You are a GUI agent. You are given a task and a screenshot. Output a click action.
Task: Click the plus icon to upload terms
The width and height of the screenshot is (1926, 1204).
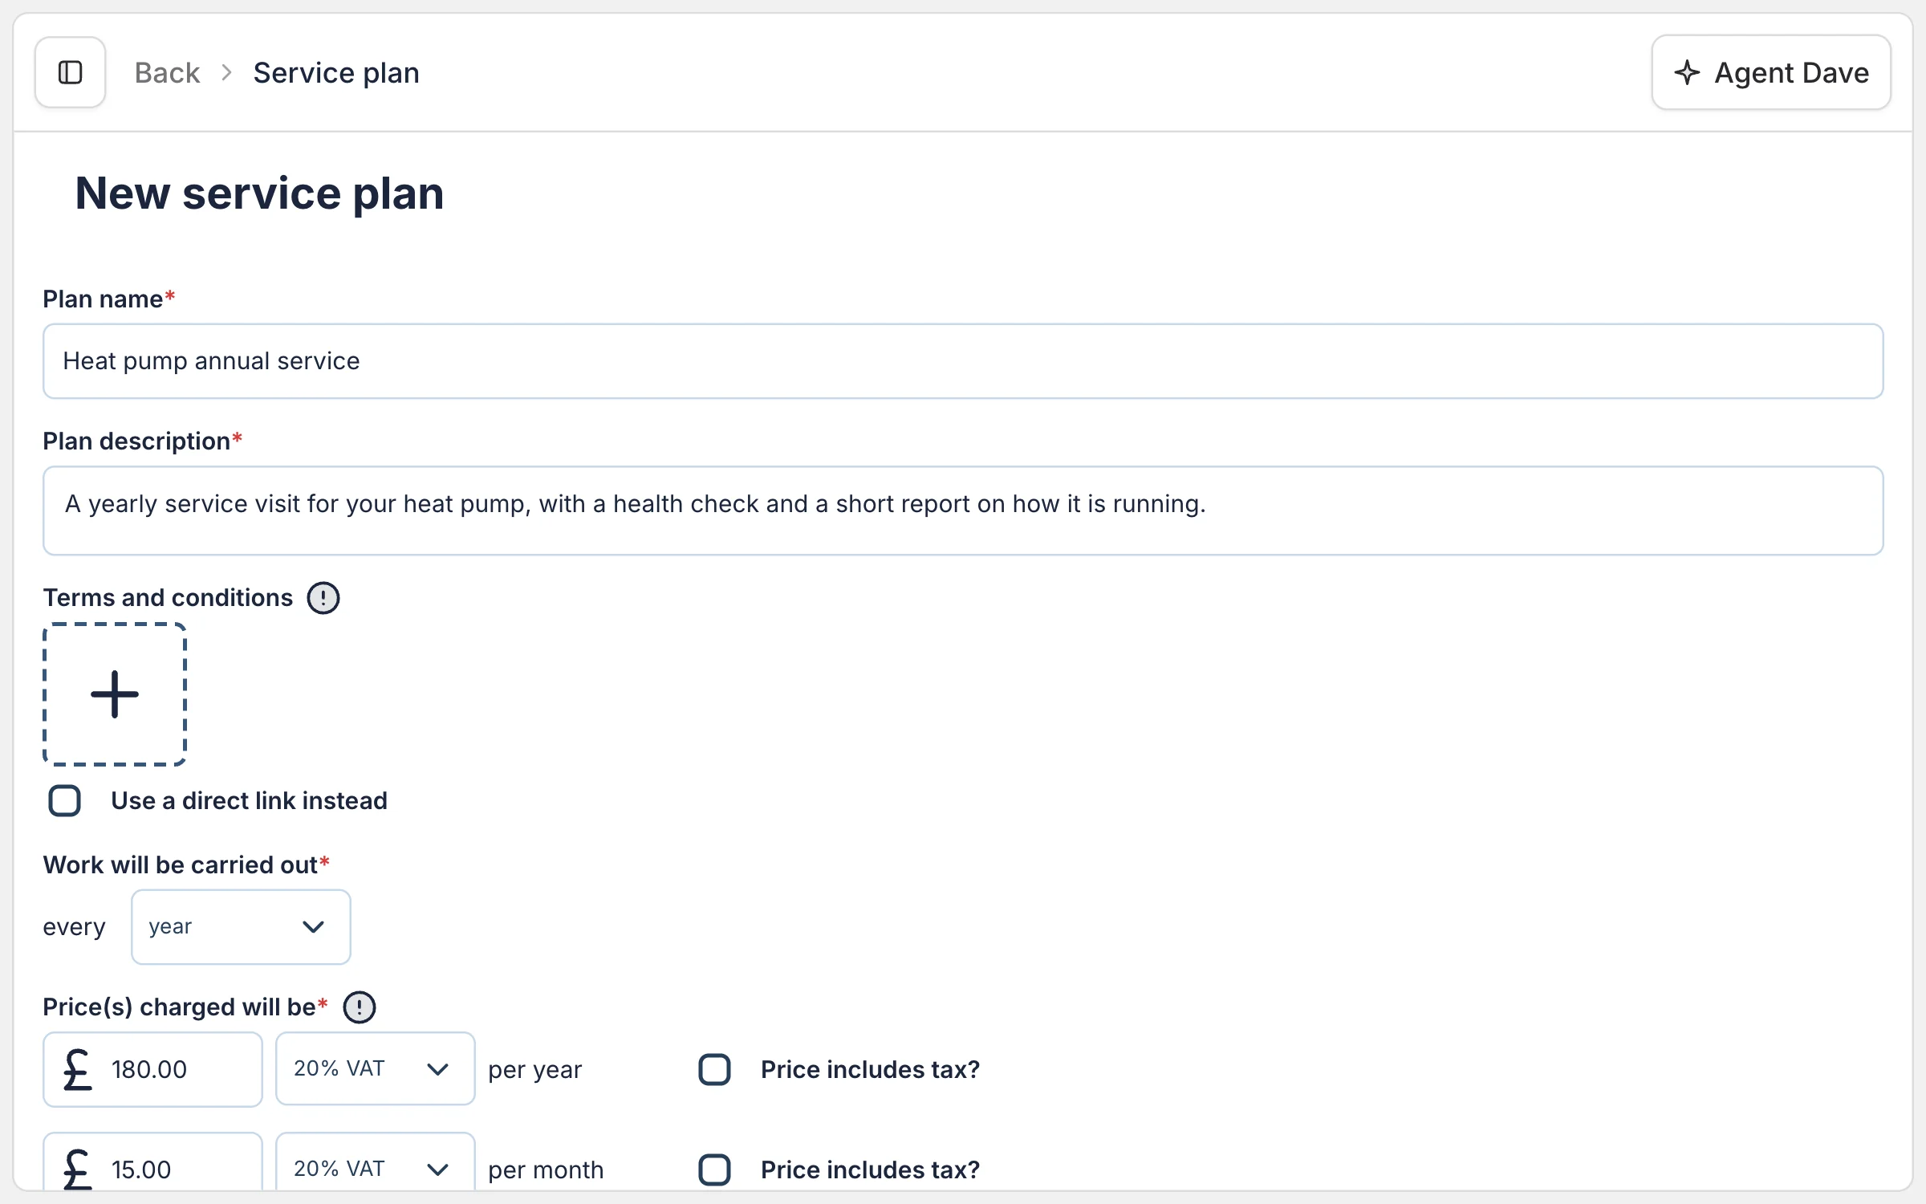tap(115, 694)
